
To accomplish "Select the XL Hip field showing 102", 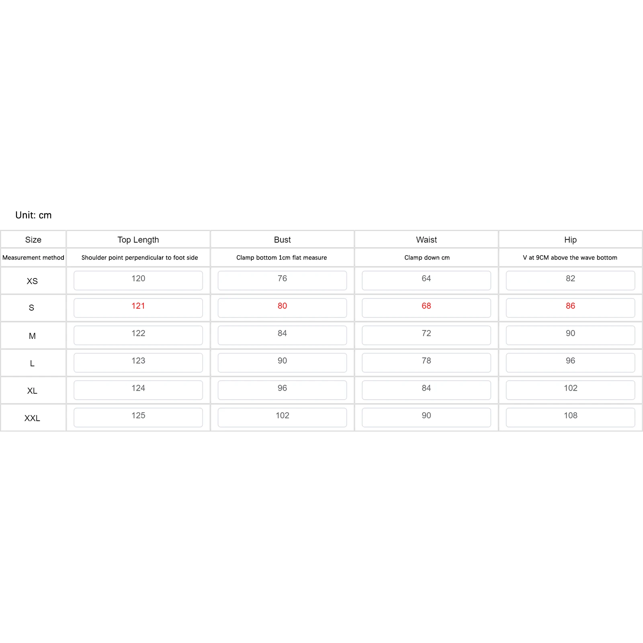I will pyautogui.click(x=570, y=390).
